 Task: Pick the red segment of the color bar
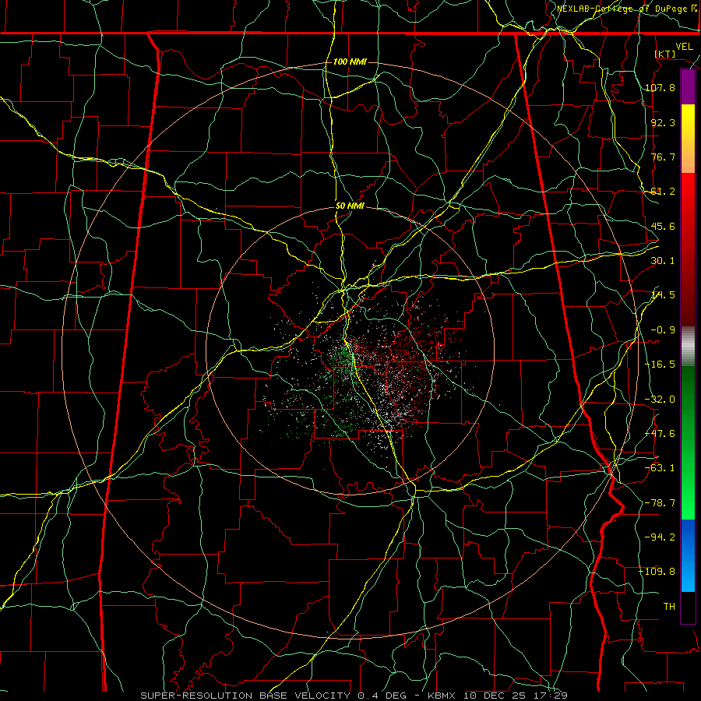point(688,249)
